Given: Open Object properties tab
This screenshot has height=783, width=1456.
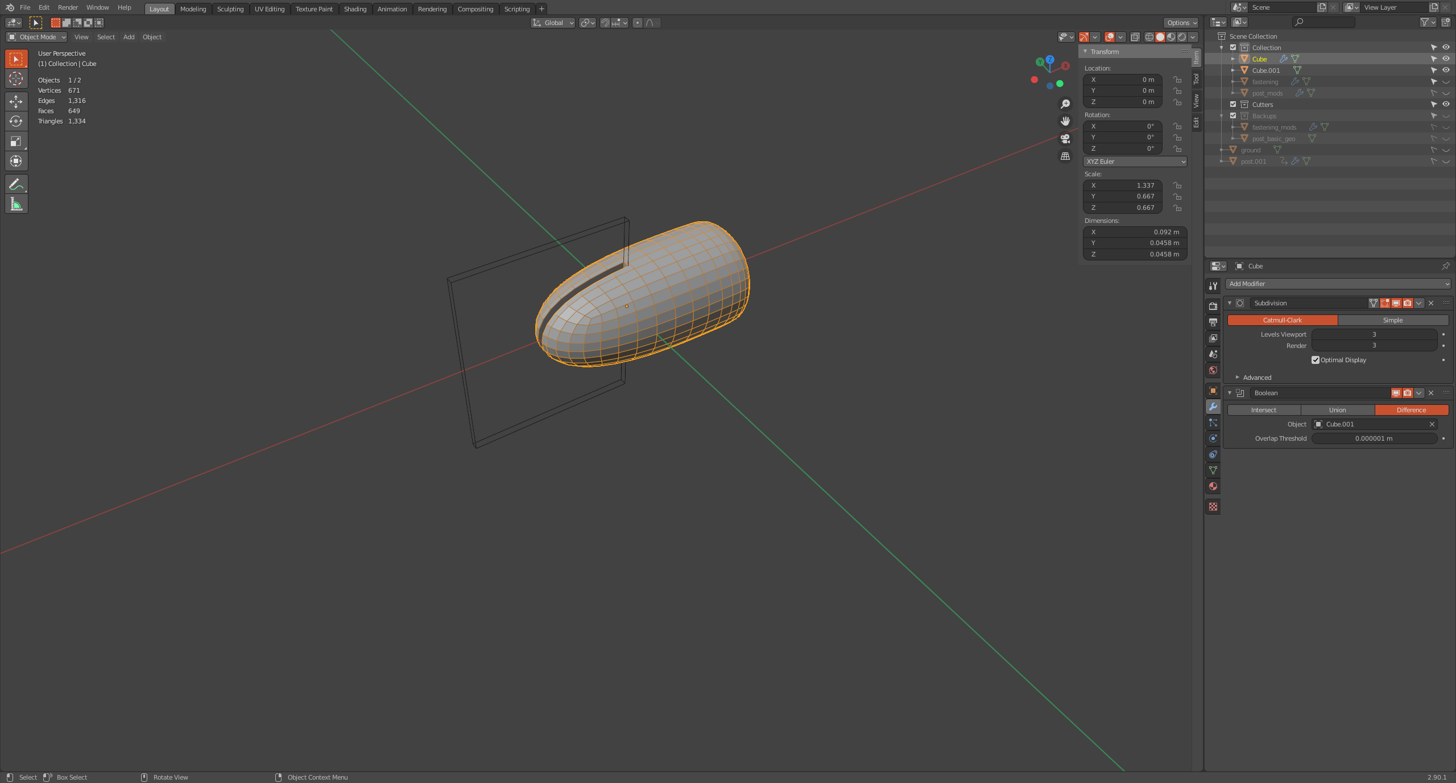Looking at the screenshot, I should click(x=1213, y=391).
